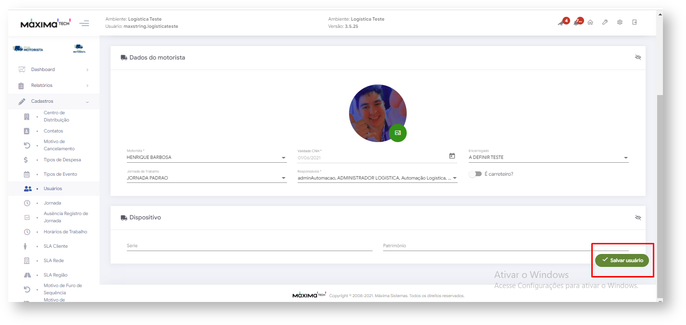Open the bell notifications icon
This screenshot has width=686, height=325.
tap(578, 22)
